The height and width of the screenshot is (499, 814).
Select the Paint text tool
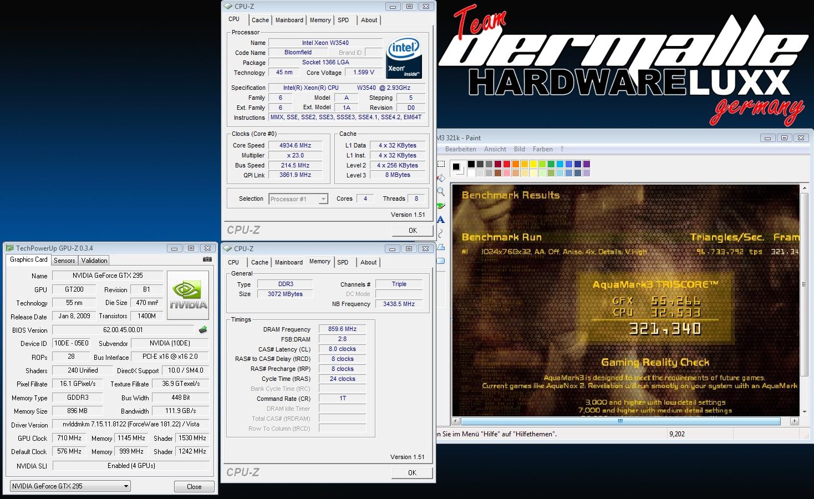[441, 220]
